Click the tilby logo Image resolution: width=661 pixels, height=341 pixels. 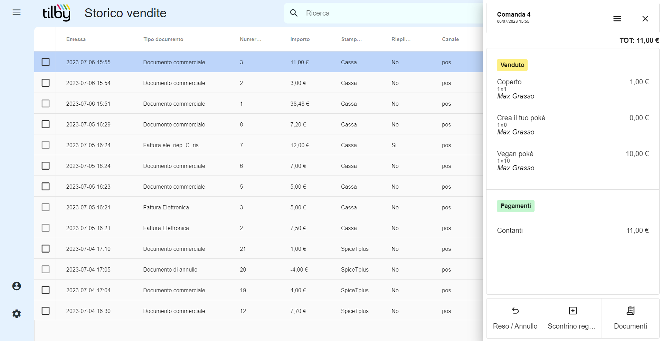point(56,13)
